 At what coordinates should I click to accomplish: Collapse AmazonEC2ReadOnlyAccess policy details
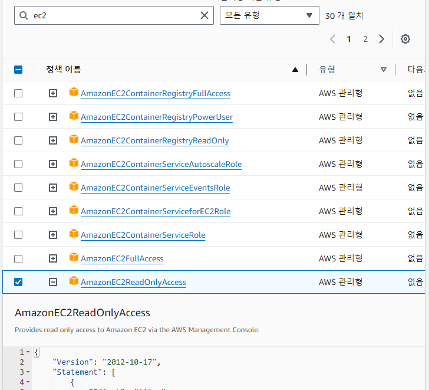(53, 282)
